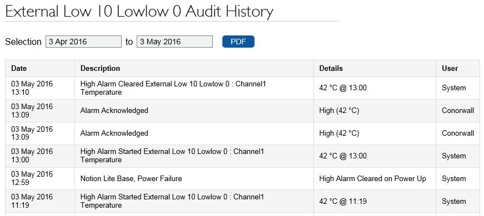Open the start date field 3 Apr 2016
Screen dimensions: 484x216
click(x=84, y=42)
